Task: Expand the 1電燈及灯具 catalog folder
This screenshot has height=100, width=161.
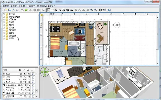Action: (4, 17)
